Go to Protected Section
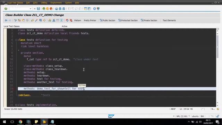Viewport: 222px width, 125px height. coord(128,20)
